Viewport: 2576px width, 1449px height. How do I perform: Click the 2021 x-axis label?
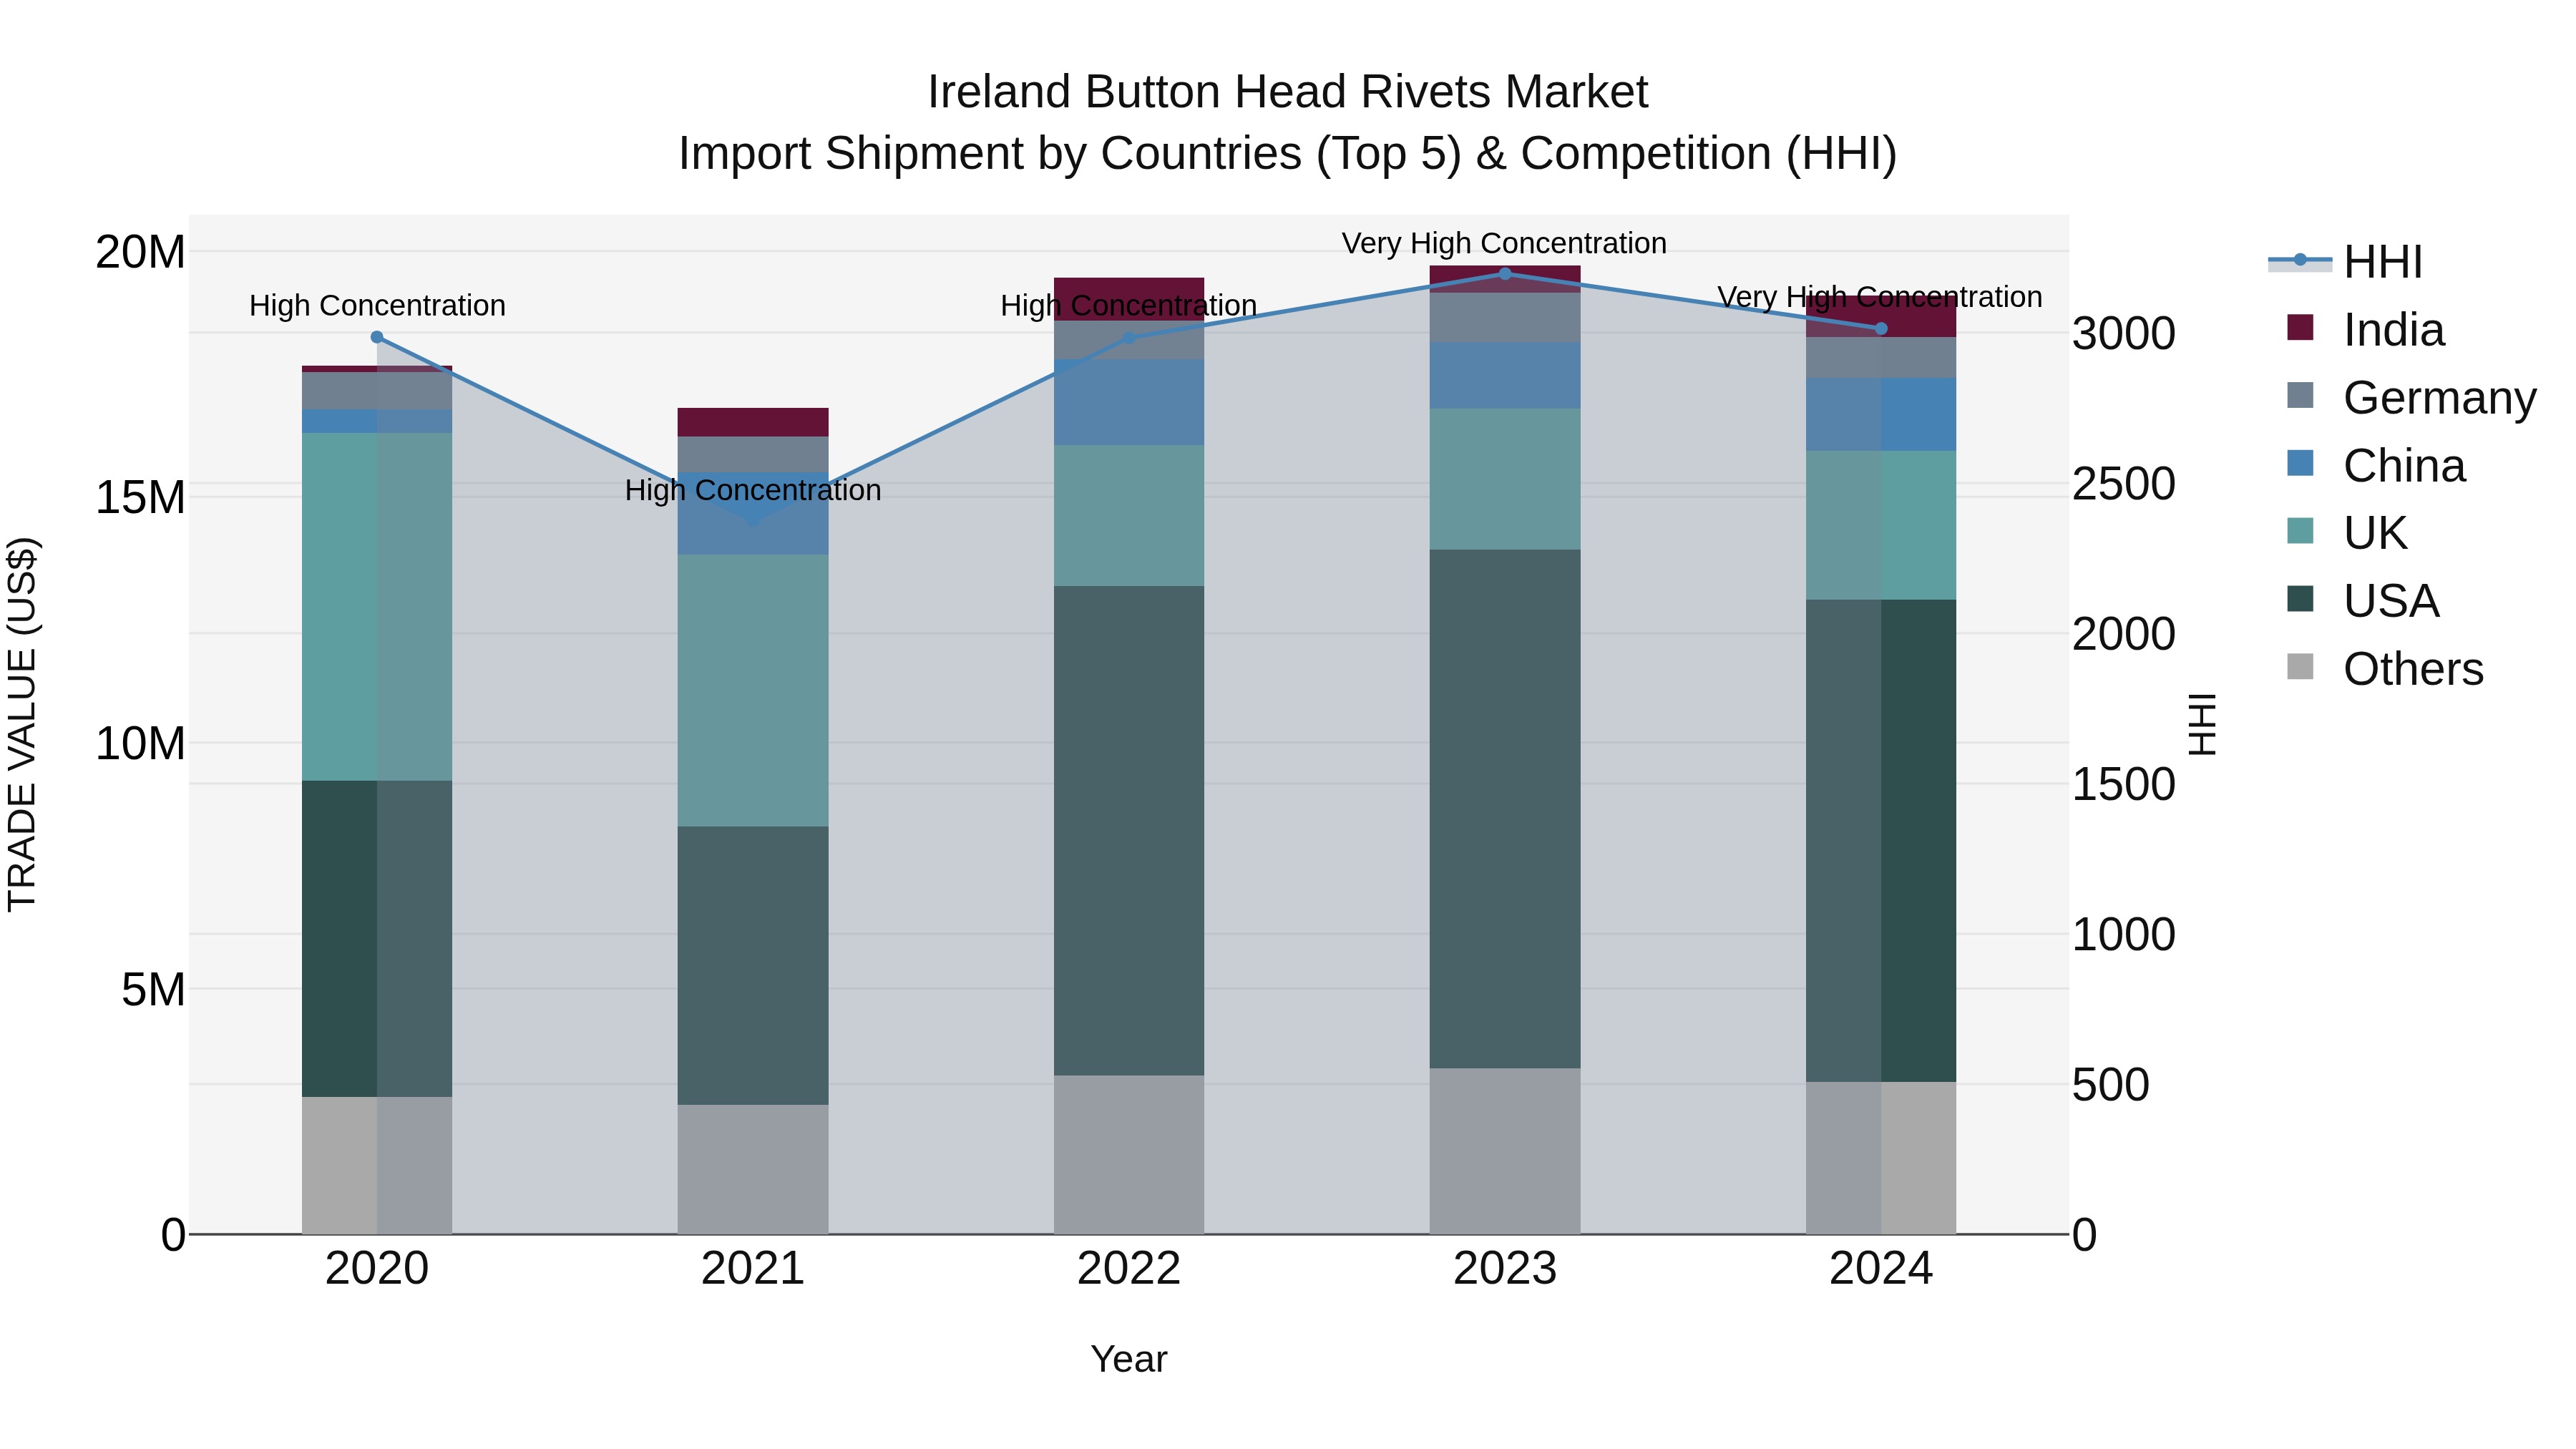(x=753, y=1269)
